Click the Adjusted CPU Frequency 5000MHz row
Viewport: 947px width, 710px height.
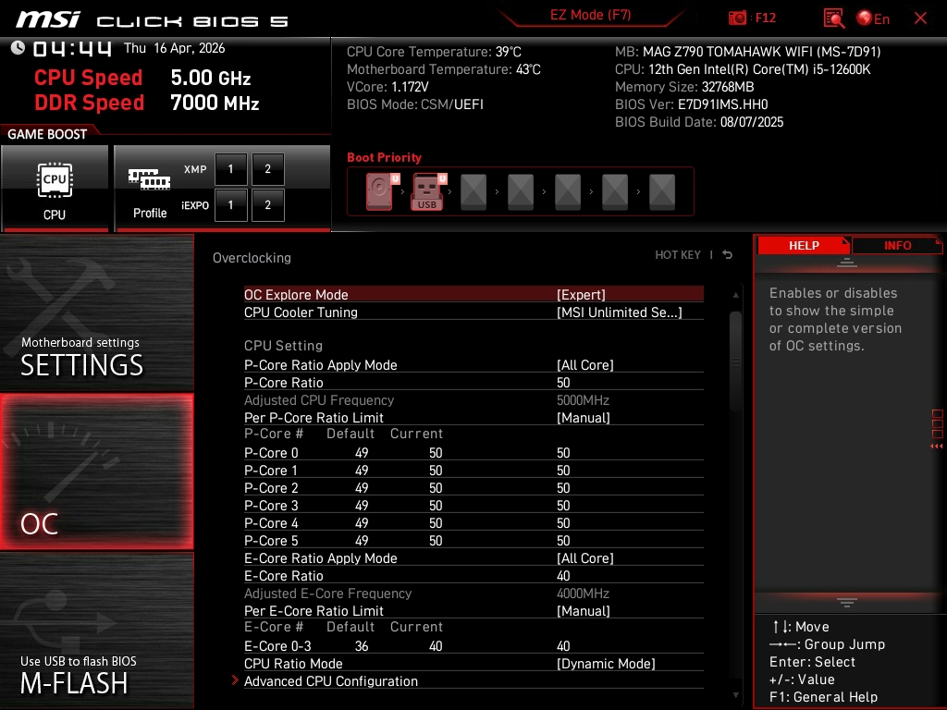(473, 399)
